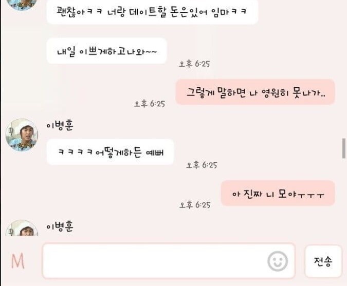Click the pink M icon beside input
The height and width of the screenshot is (286, 347).
pos(17,261)
